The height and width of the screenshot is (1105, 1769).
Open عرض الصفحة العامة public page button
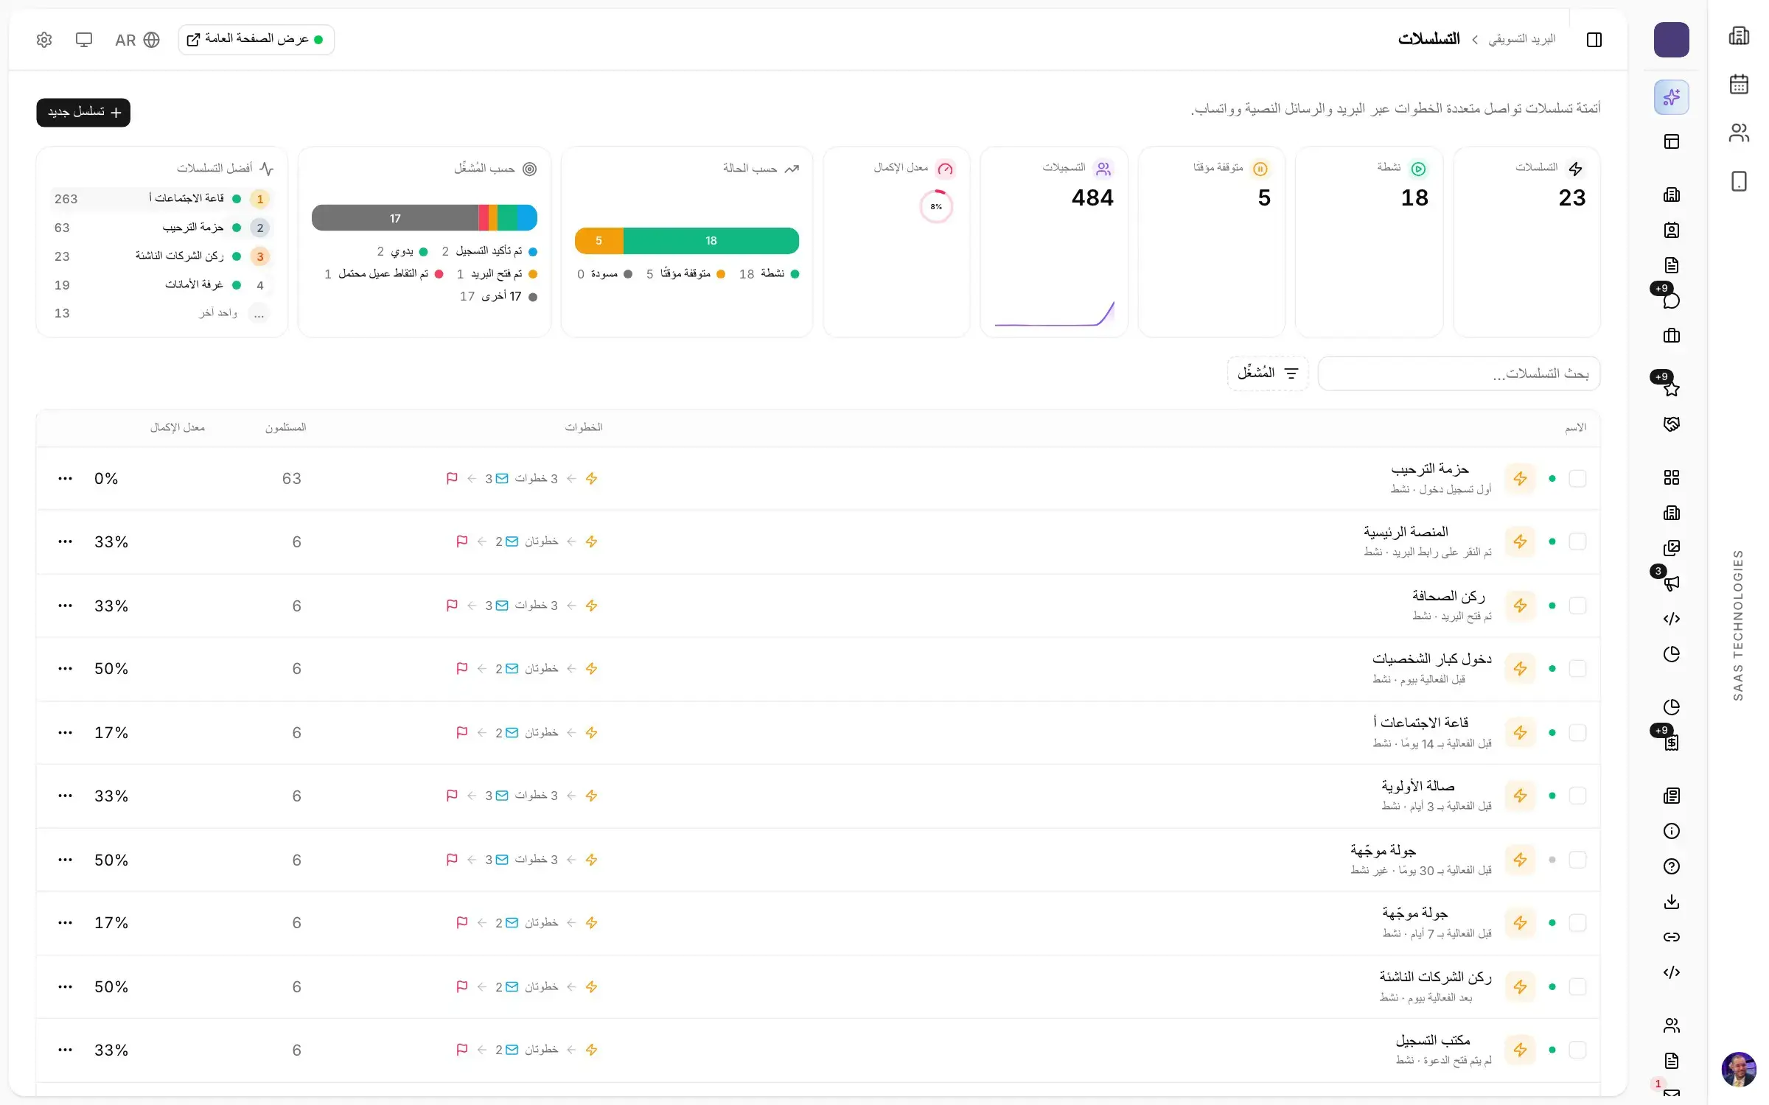[257, 40]
